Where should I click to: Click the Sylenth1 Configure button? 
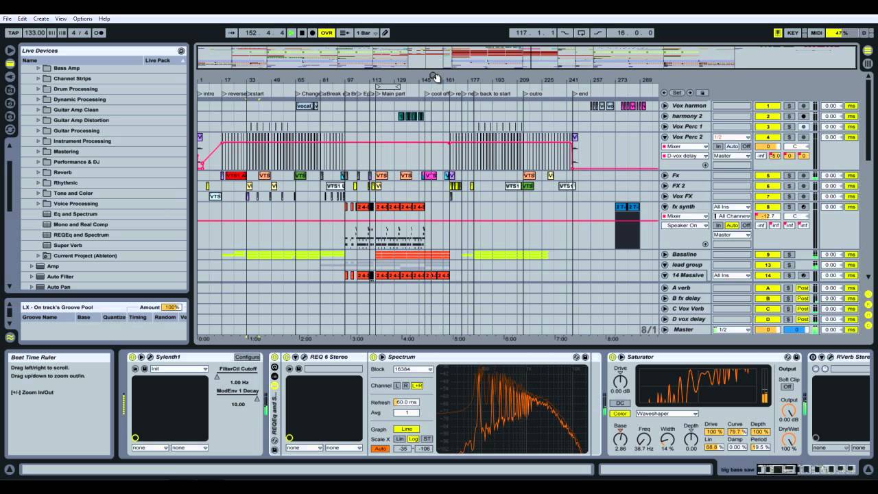point(247,357)
